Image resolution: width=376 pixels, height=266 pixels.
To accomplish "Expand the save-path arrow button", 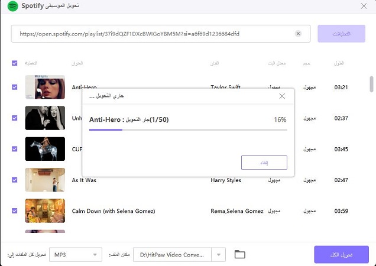I will (x=219, y=255).
